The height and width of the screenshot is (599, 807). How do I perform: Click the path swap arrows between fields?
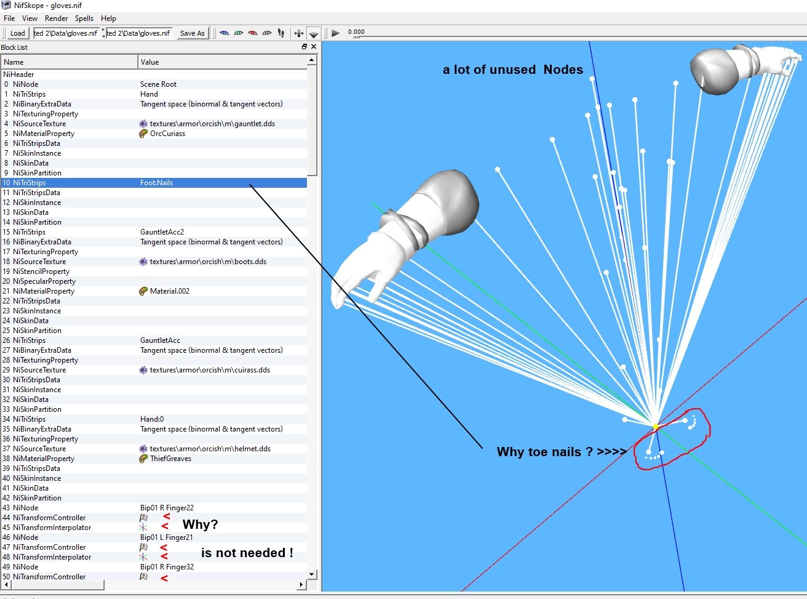point(103,33)
